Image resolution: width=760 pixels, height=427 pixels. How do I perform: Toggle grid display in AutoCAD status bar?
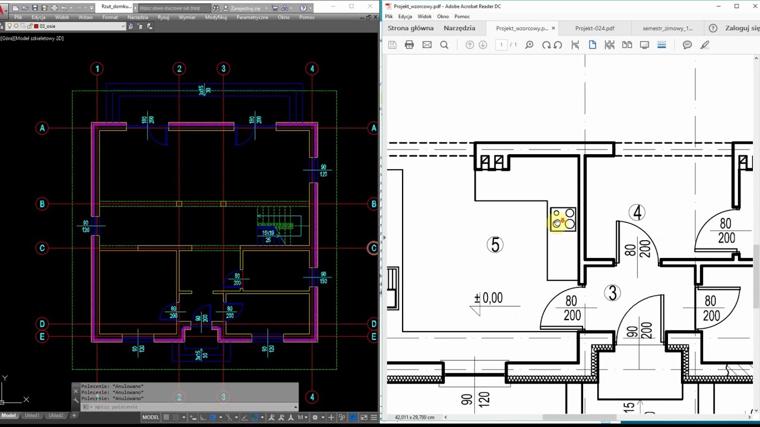(166, 417)
